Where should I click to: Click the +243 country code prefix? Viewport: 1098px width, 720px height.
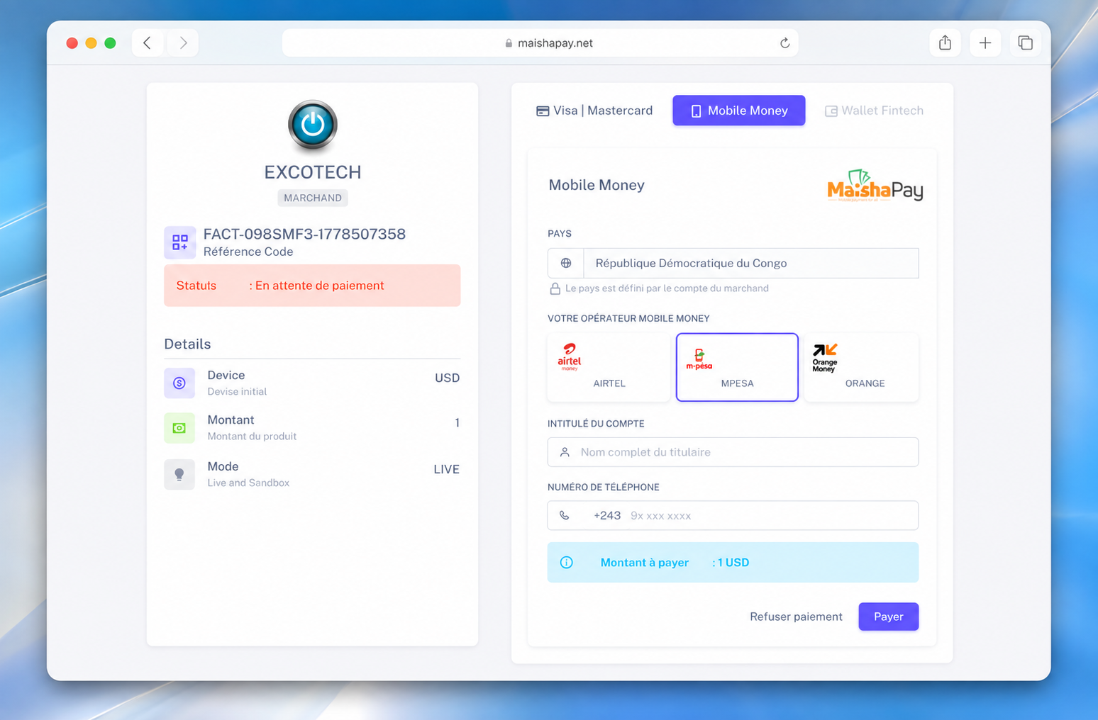607,516
